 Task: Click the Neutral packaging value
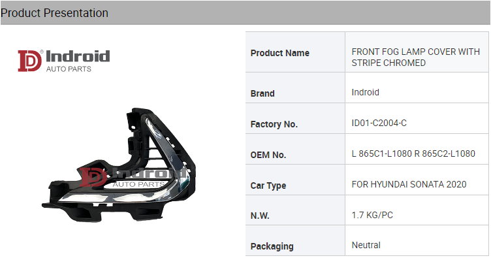pyautogui.click(x=366, y=245)
